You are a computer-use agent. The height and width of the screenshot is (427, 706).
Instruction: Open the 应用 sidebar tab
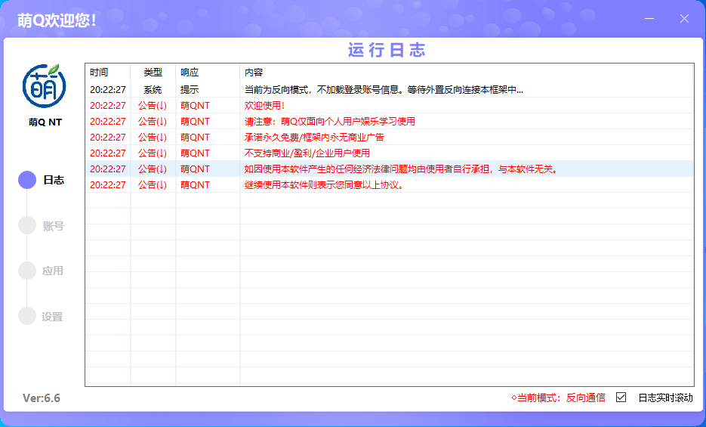[x=42, y=271]
